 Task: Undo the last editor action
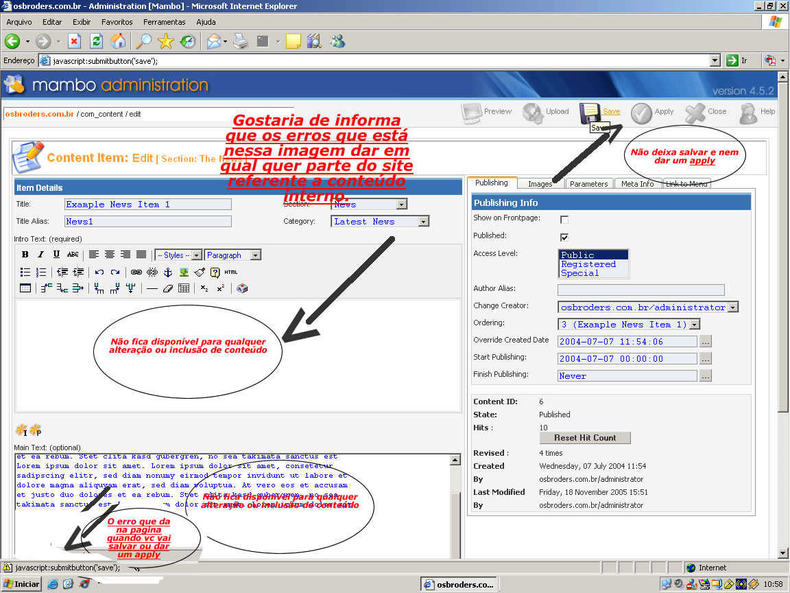pyautogui.click(x=99, y=272)
